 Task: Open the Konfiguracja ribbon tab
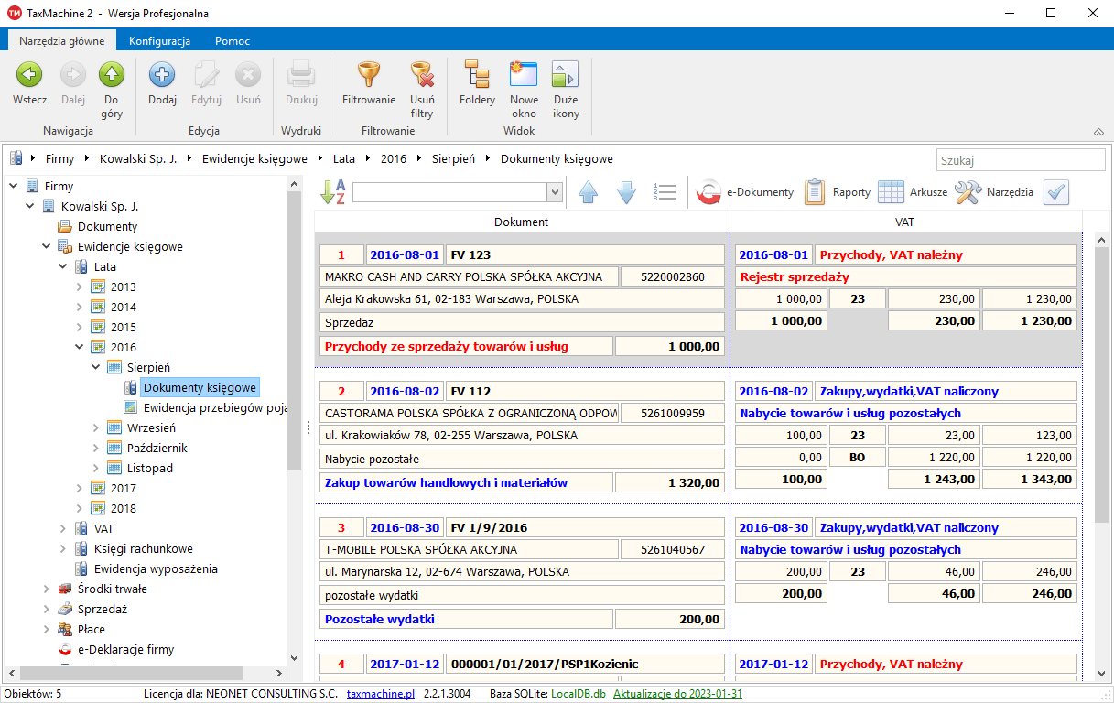(159, 41)
